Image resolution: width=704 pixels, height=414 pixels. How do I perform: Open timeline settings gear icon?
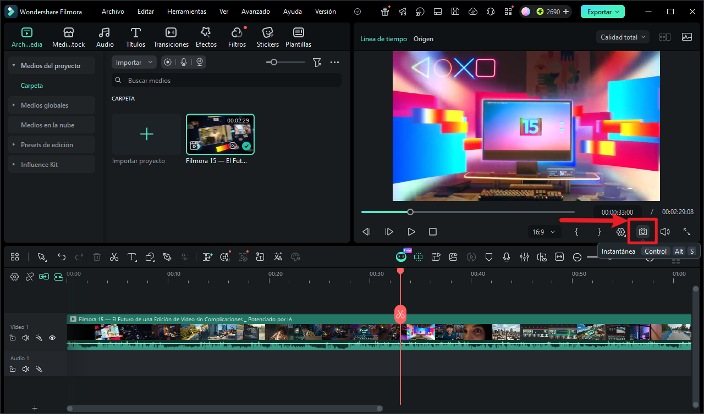tap(15, 276)
